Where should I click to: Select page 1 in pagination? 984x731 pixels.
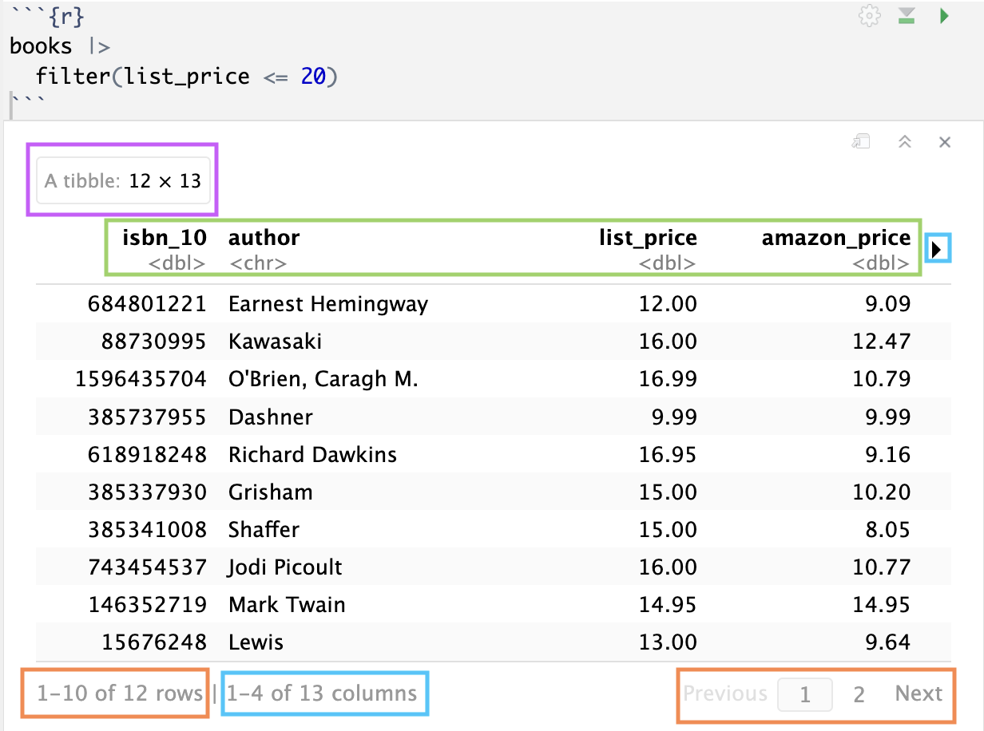tap(805, 694)
